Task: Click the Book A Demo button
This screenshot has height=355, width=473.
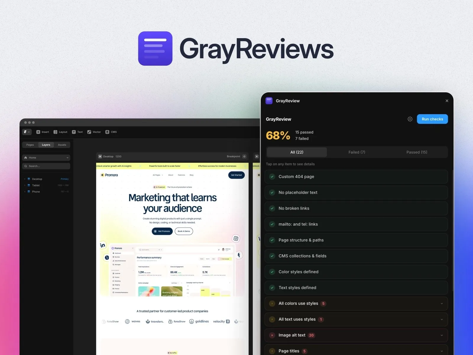Action: pos(184,231)
